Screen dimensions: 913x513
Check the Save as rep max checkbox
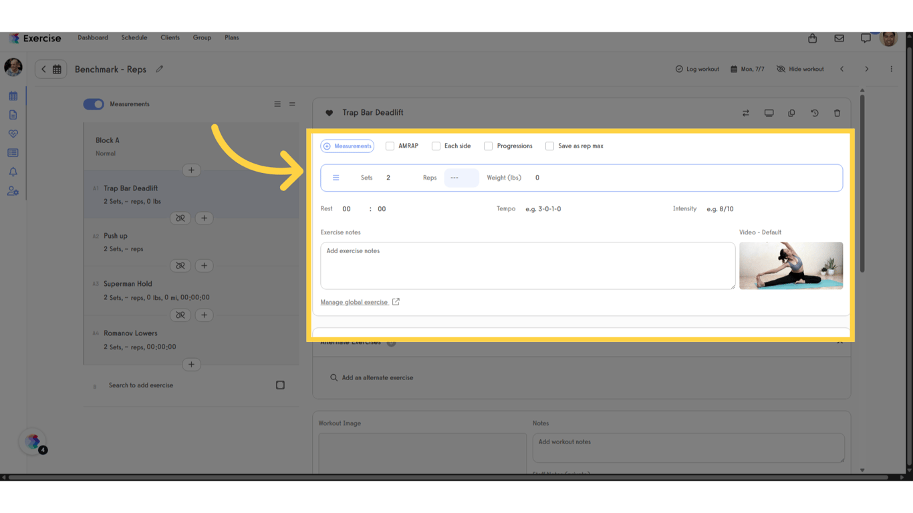coord(549,146)
